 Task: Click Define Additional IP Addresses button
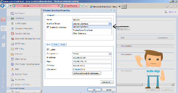pyautogui.click(x=87, y=73)
